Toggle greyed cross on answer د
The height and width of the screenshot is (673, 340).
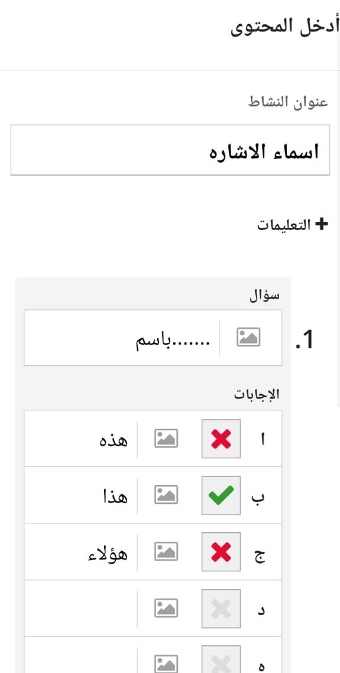tap(221, 609)
